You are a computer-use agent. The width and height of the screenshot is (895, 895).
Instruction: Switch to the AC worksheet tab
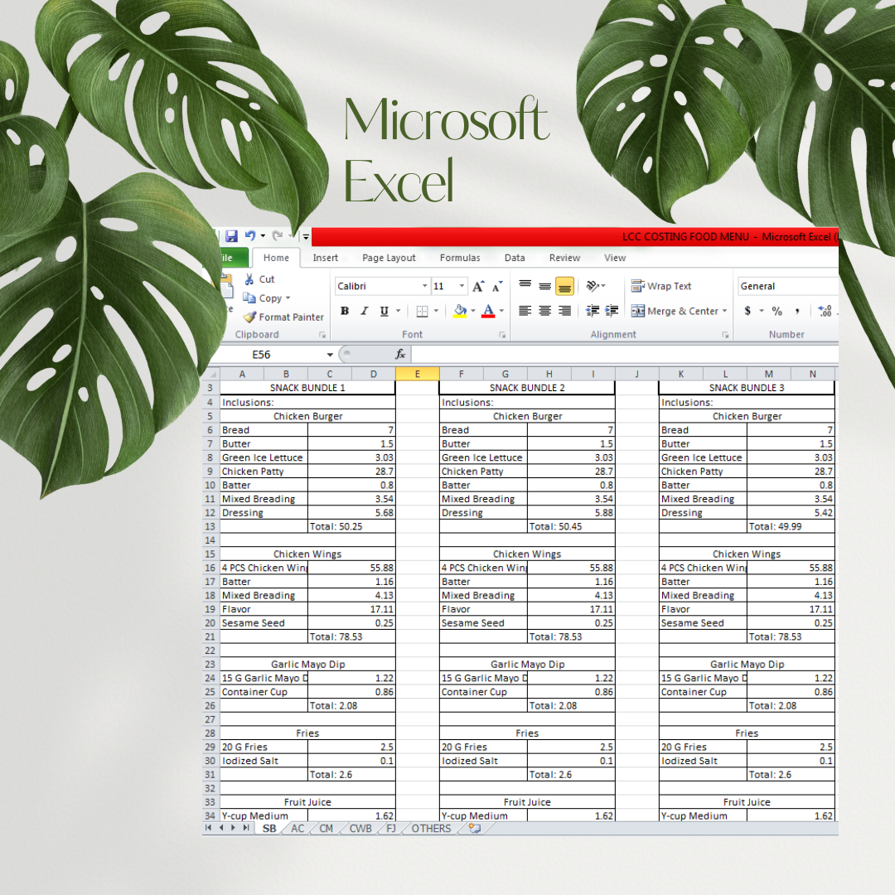coord(298,828)
